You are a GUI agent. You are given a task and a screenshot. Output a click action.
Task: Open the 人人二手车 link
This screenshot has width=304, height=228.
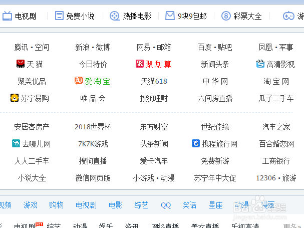32,161
